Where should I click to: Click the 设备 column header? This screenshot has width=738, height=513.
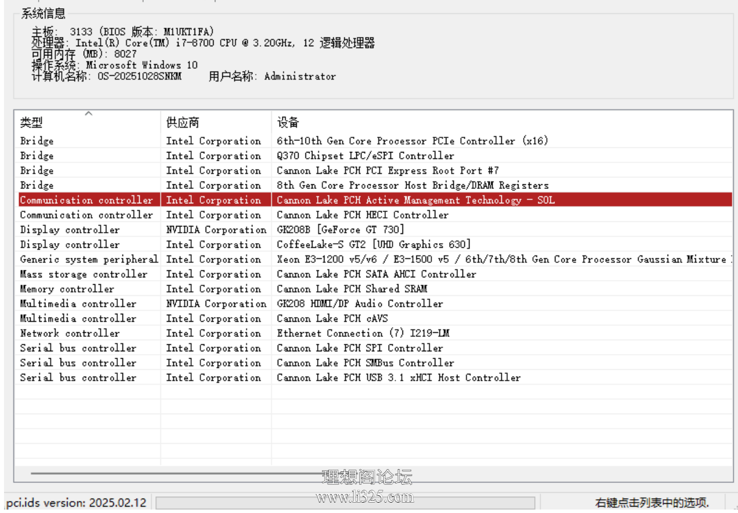[x=288, y=122]
